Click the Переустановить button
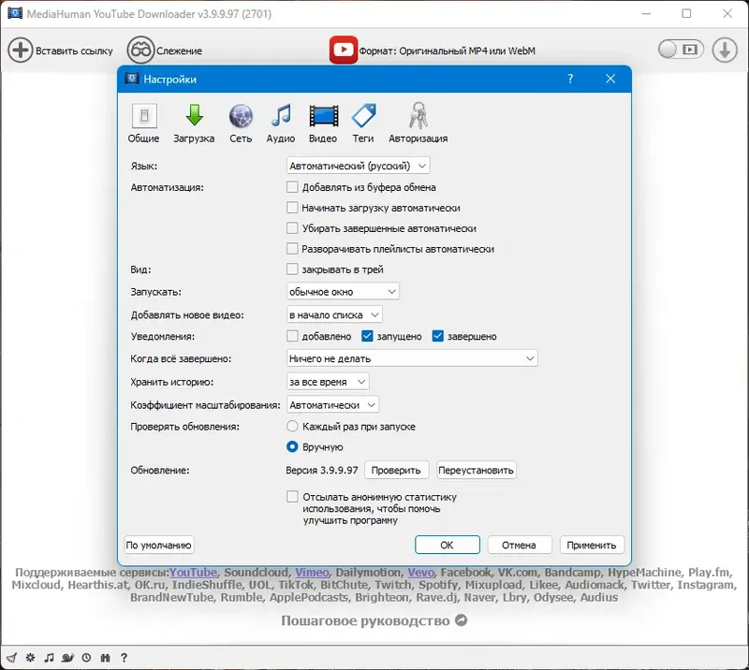Screen dimensions: 749x670 476,470
